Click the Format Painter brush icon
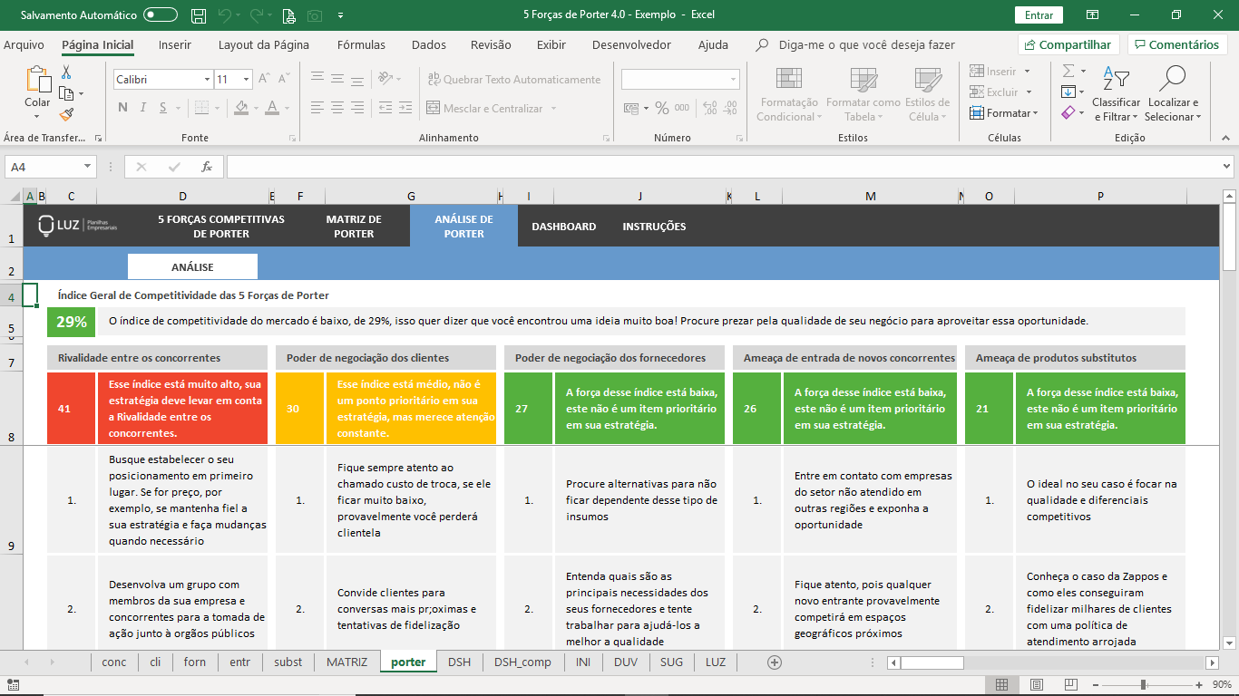 (66, 114)
